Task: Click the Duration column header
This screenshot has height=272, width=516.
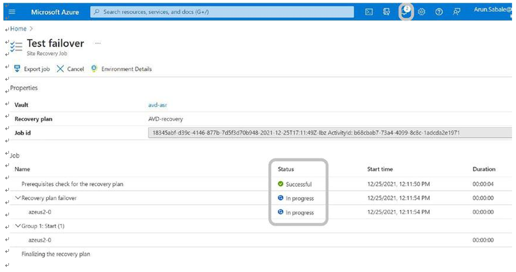Action: tap(484, 169)
